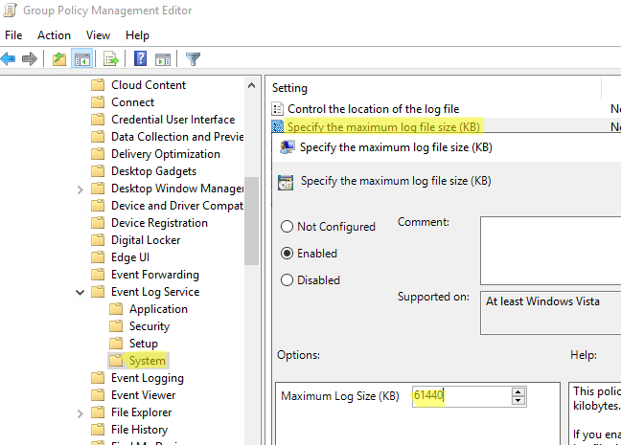
Task: Select Specify the maximum log file size setting
Action: (x=383, y=127)
